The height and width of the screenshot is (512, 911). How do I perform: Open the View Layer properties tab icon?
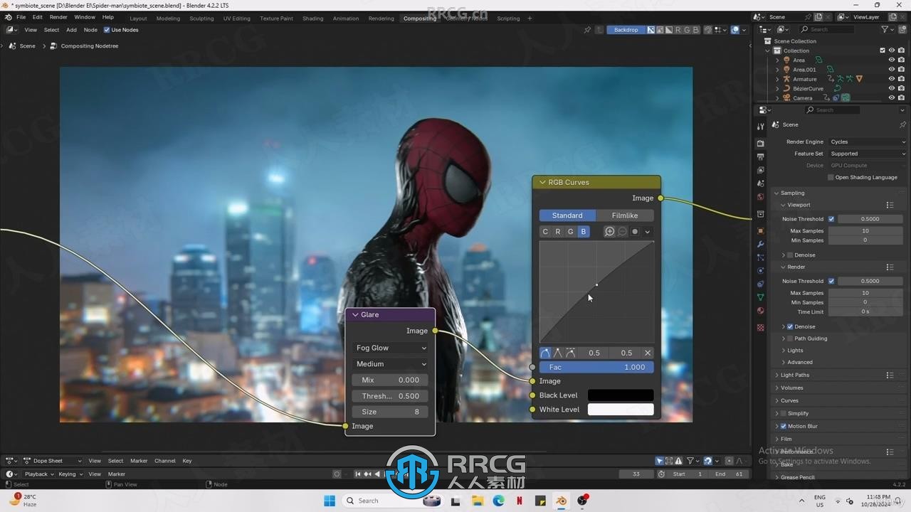pyautogui.click(x=760, y=170)
